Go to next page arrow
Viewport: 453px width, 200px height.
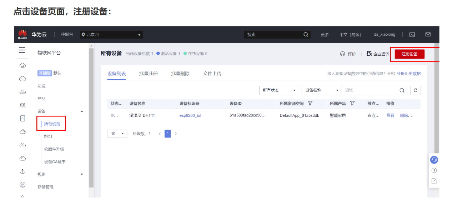click(x=176, y=134)
